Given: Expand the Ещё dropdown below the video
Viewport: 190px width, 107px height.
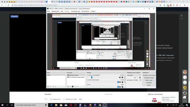Looking at the screenshot, I should [x=81, y=99].
